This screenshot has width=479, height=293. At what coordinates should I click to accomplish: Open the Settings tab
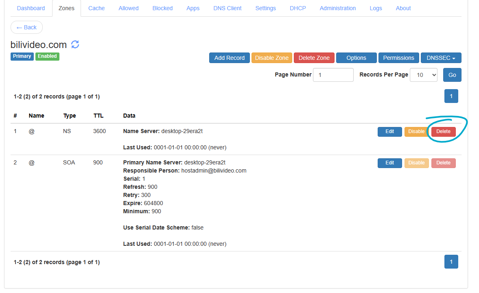pos(265,8)
